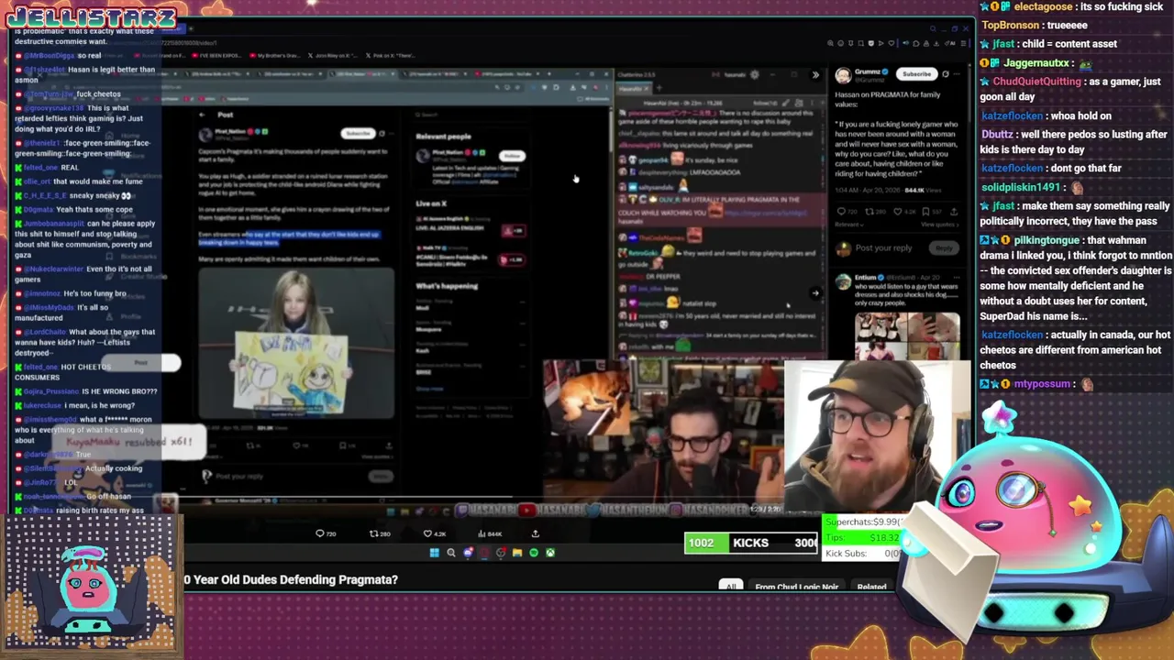Repost Grummz post showing 280 reposts
The height and width of the screenshot is (660, 1174).
point(873,212)
